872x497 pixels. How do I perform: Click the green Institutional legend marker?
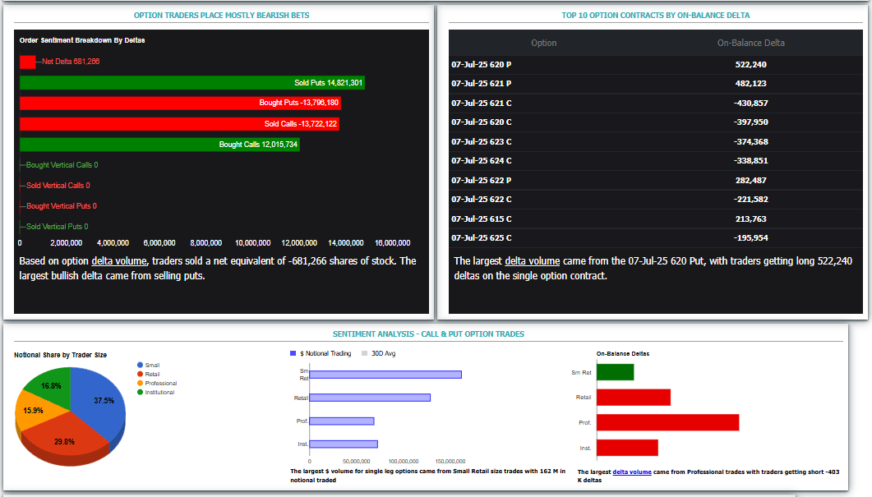141,392
